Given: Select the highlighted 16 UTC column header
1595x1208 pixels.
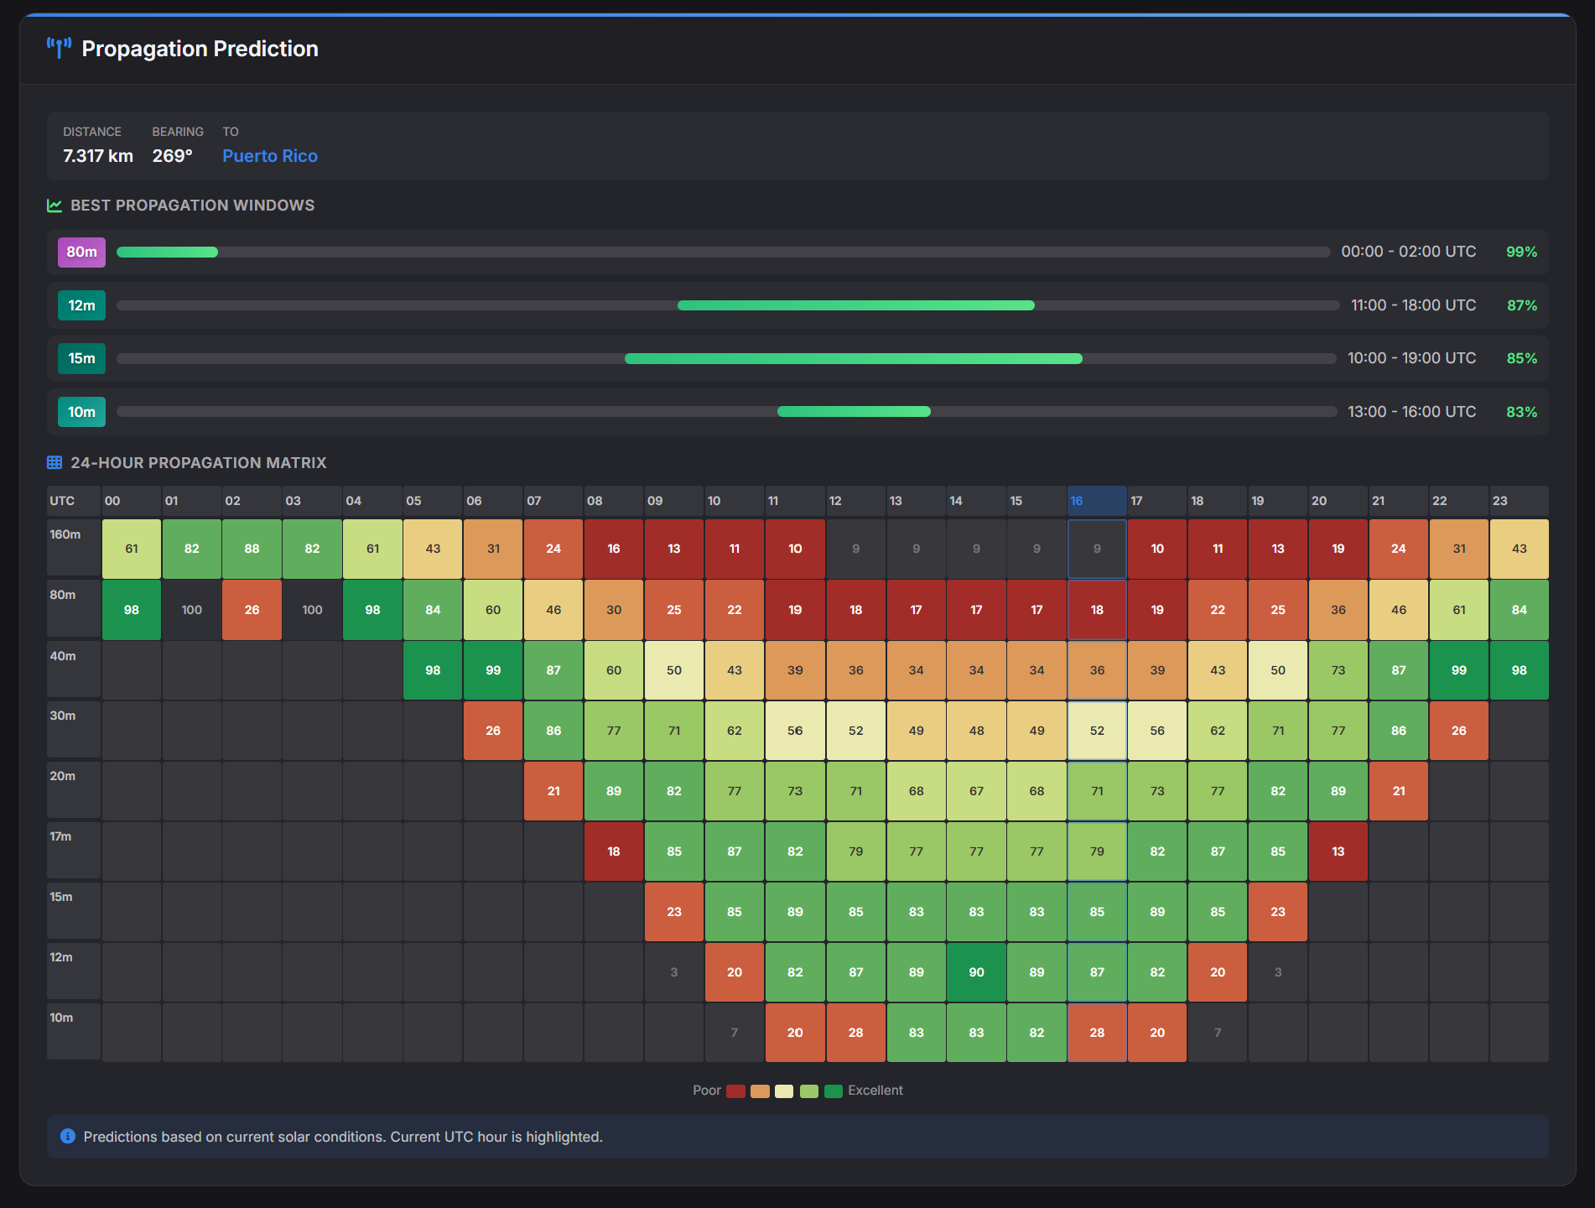Looking at the screenshot, I should [1096, 501].
